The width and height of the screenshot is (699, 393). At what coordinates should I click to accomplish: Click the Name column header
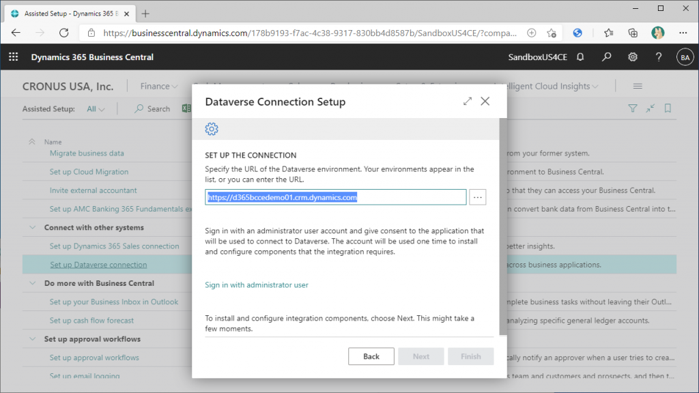[x=53, y=142]
